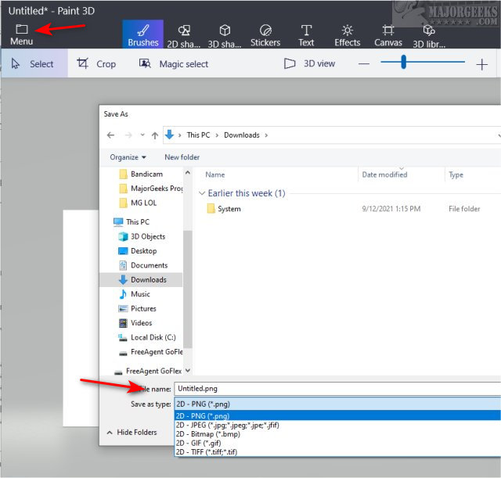Open the Organize dropdown menu
The width and height of the screenshot is (501, 478).
click(128, 157)
